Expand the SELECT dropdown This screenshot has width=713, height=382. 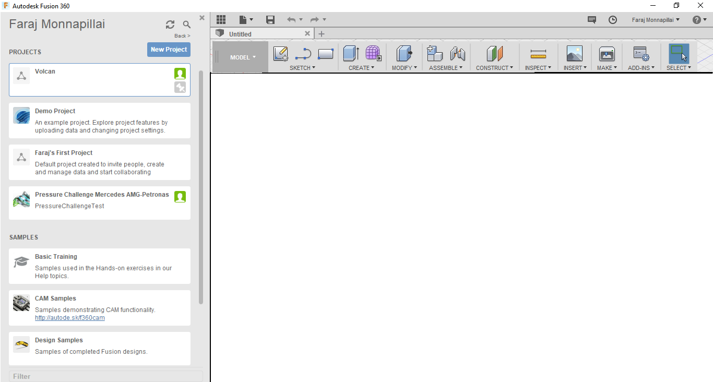[x=679, y=68]
